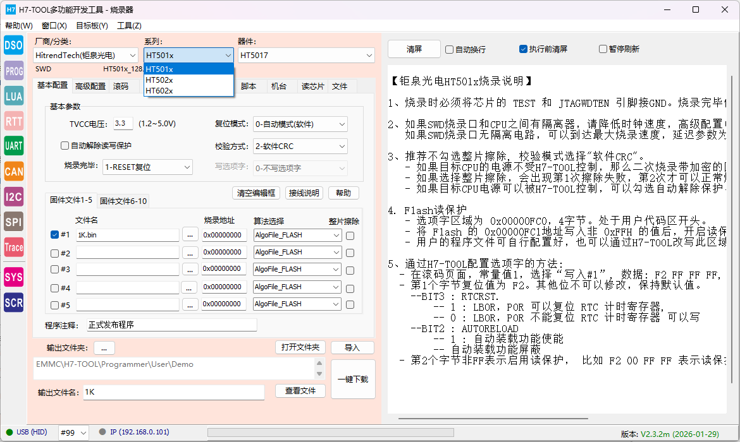Enable 自动解除读写保护 checkbox
Screen dimensions: 740x442
pos(65,146)
